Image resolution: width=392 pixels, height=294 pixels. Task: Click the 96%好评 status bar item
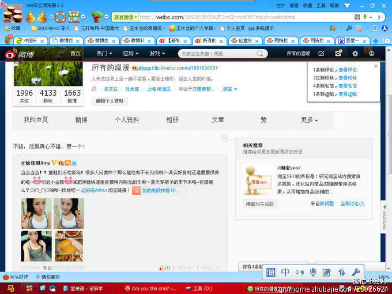click(16, 277)
